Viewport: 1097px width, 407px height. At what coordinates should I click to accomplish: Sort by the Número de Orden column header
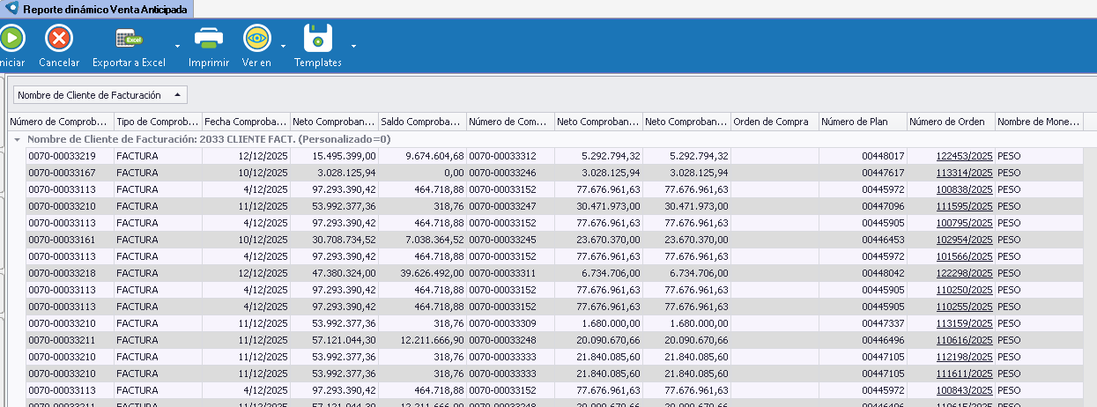click(x=951, y=122)
